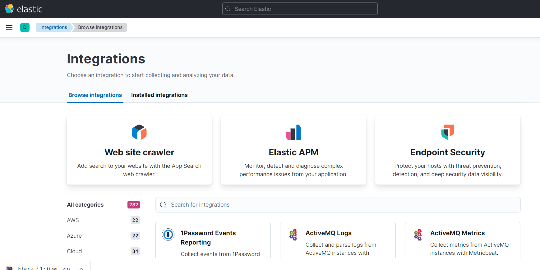Click the 'Protect your hosts' description text
This screenshot has height=270, width=540.
coord(448,170)
